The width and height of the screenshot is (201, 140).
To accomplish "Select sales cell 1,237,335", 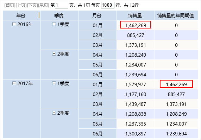I will (x=136, y=124).
